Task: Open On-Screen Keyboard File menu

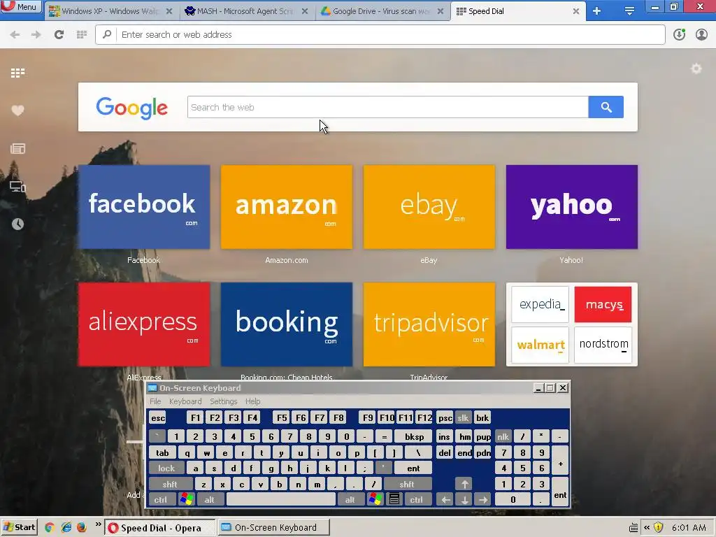Action: pyautogui.click(x=155, y=401)
